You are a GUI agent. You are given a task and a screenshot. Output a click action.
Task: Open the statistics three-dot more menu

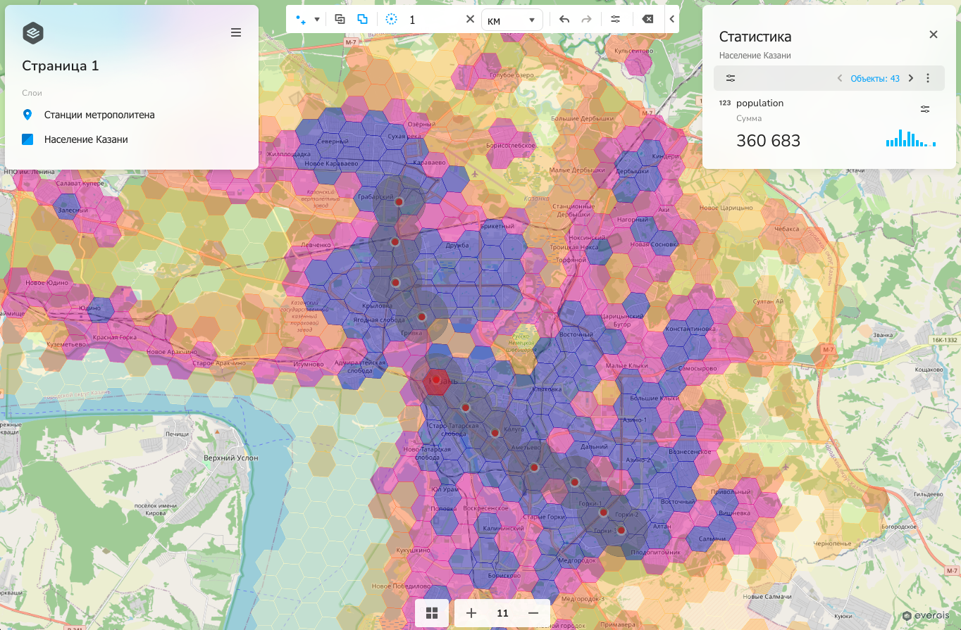[x=929, y=78]
